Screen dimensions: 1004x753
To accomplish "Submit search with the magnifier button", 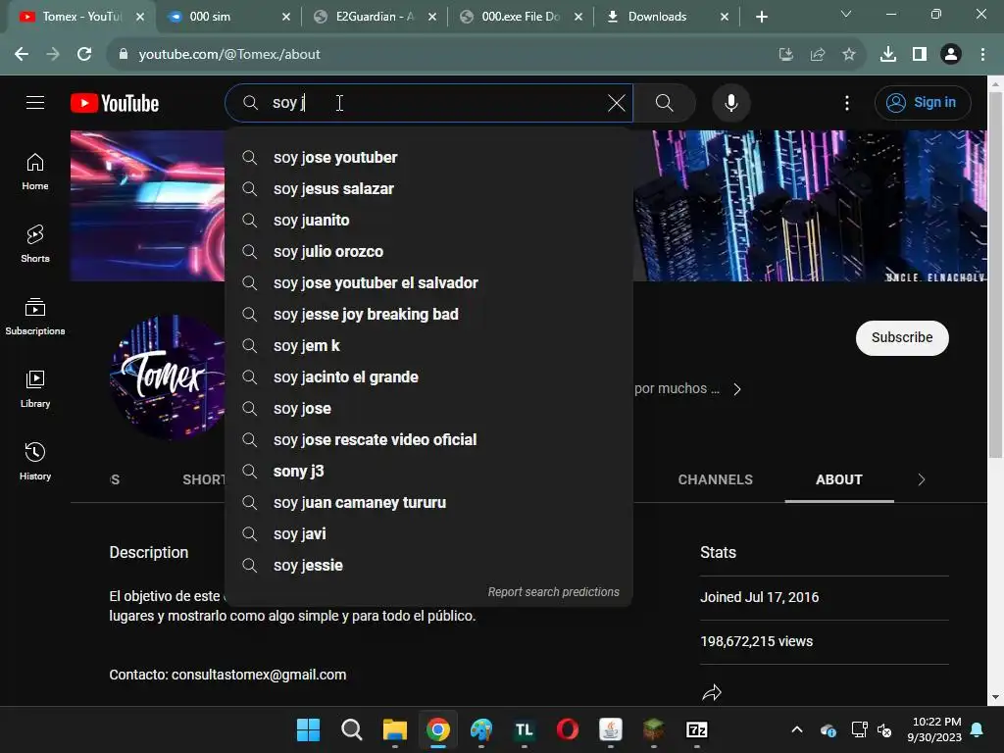I will 665,102.
